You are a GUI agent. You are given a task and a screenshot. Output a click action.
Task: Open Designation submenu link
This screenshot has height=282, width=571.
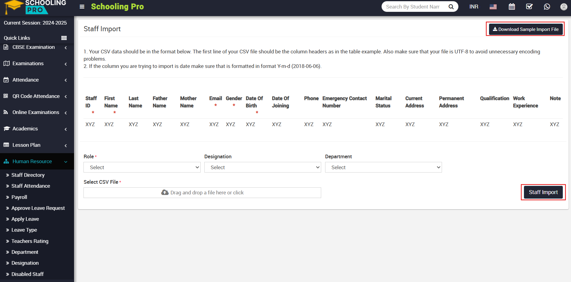pyautogui.click(x=25, y=263)
